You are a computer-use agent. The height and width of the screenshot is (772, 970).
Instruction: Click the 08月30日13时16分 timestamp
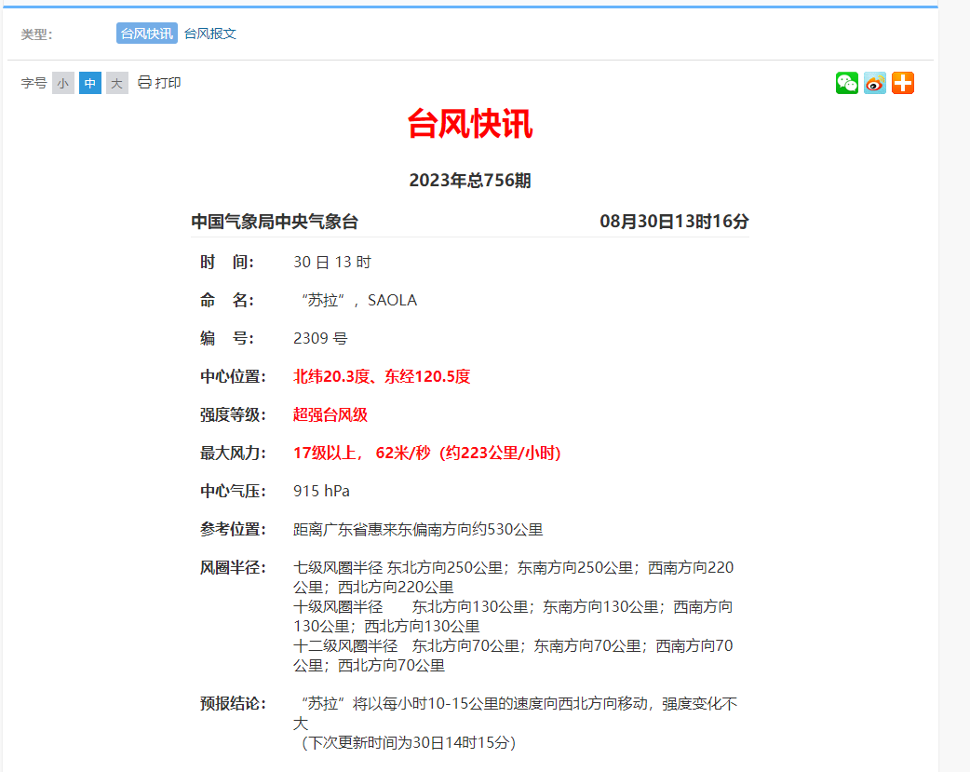674,222
